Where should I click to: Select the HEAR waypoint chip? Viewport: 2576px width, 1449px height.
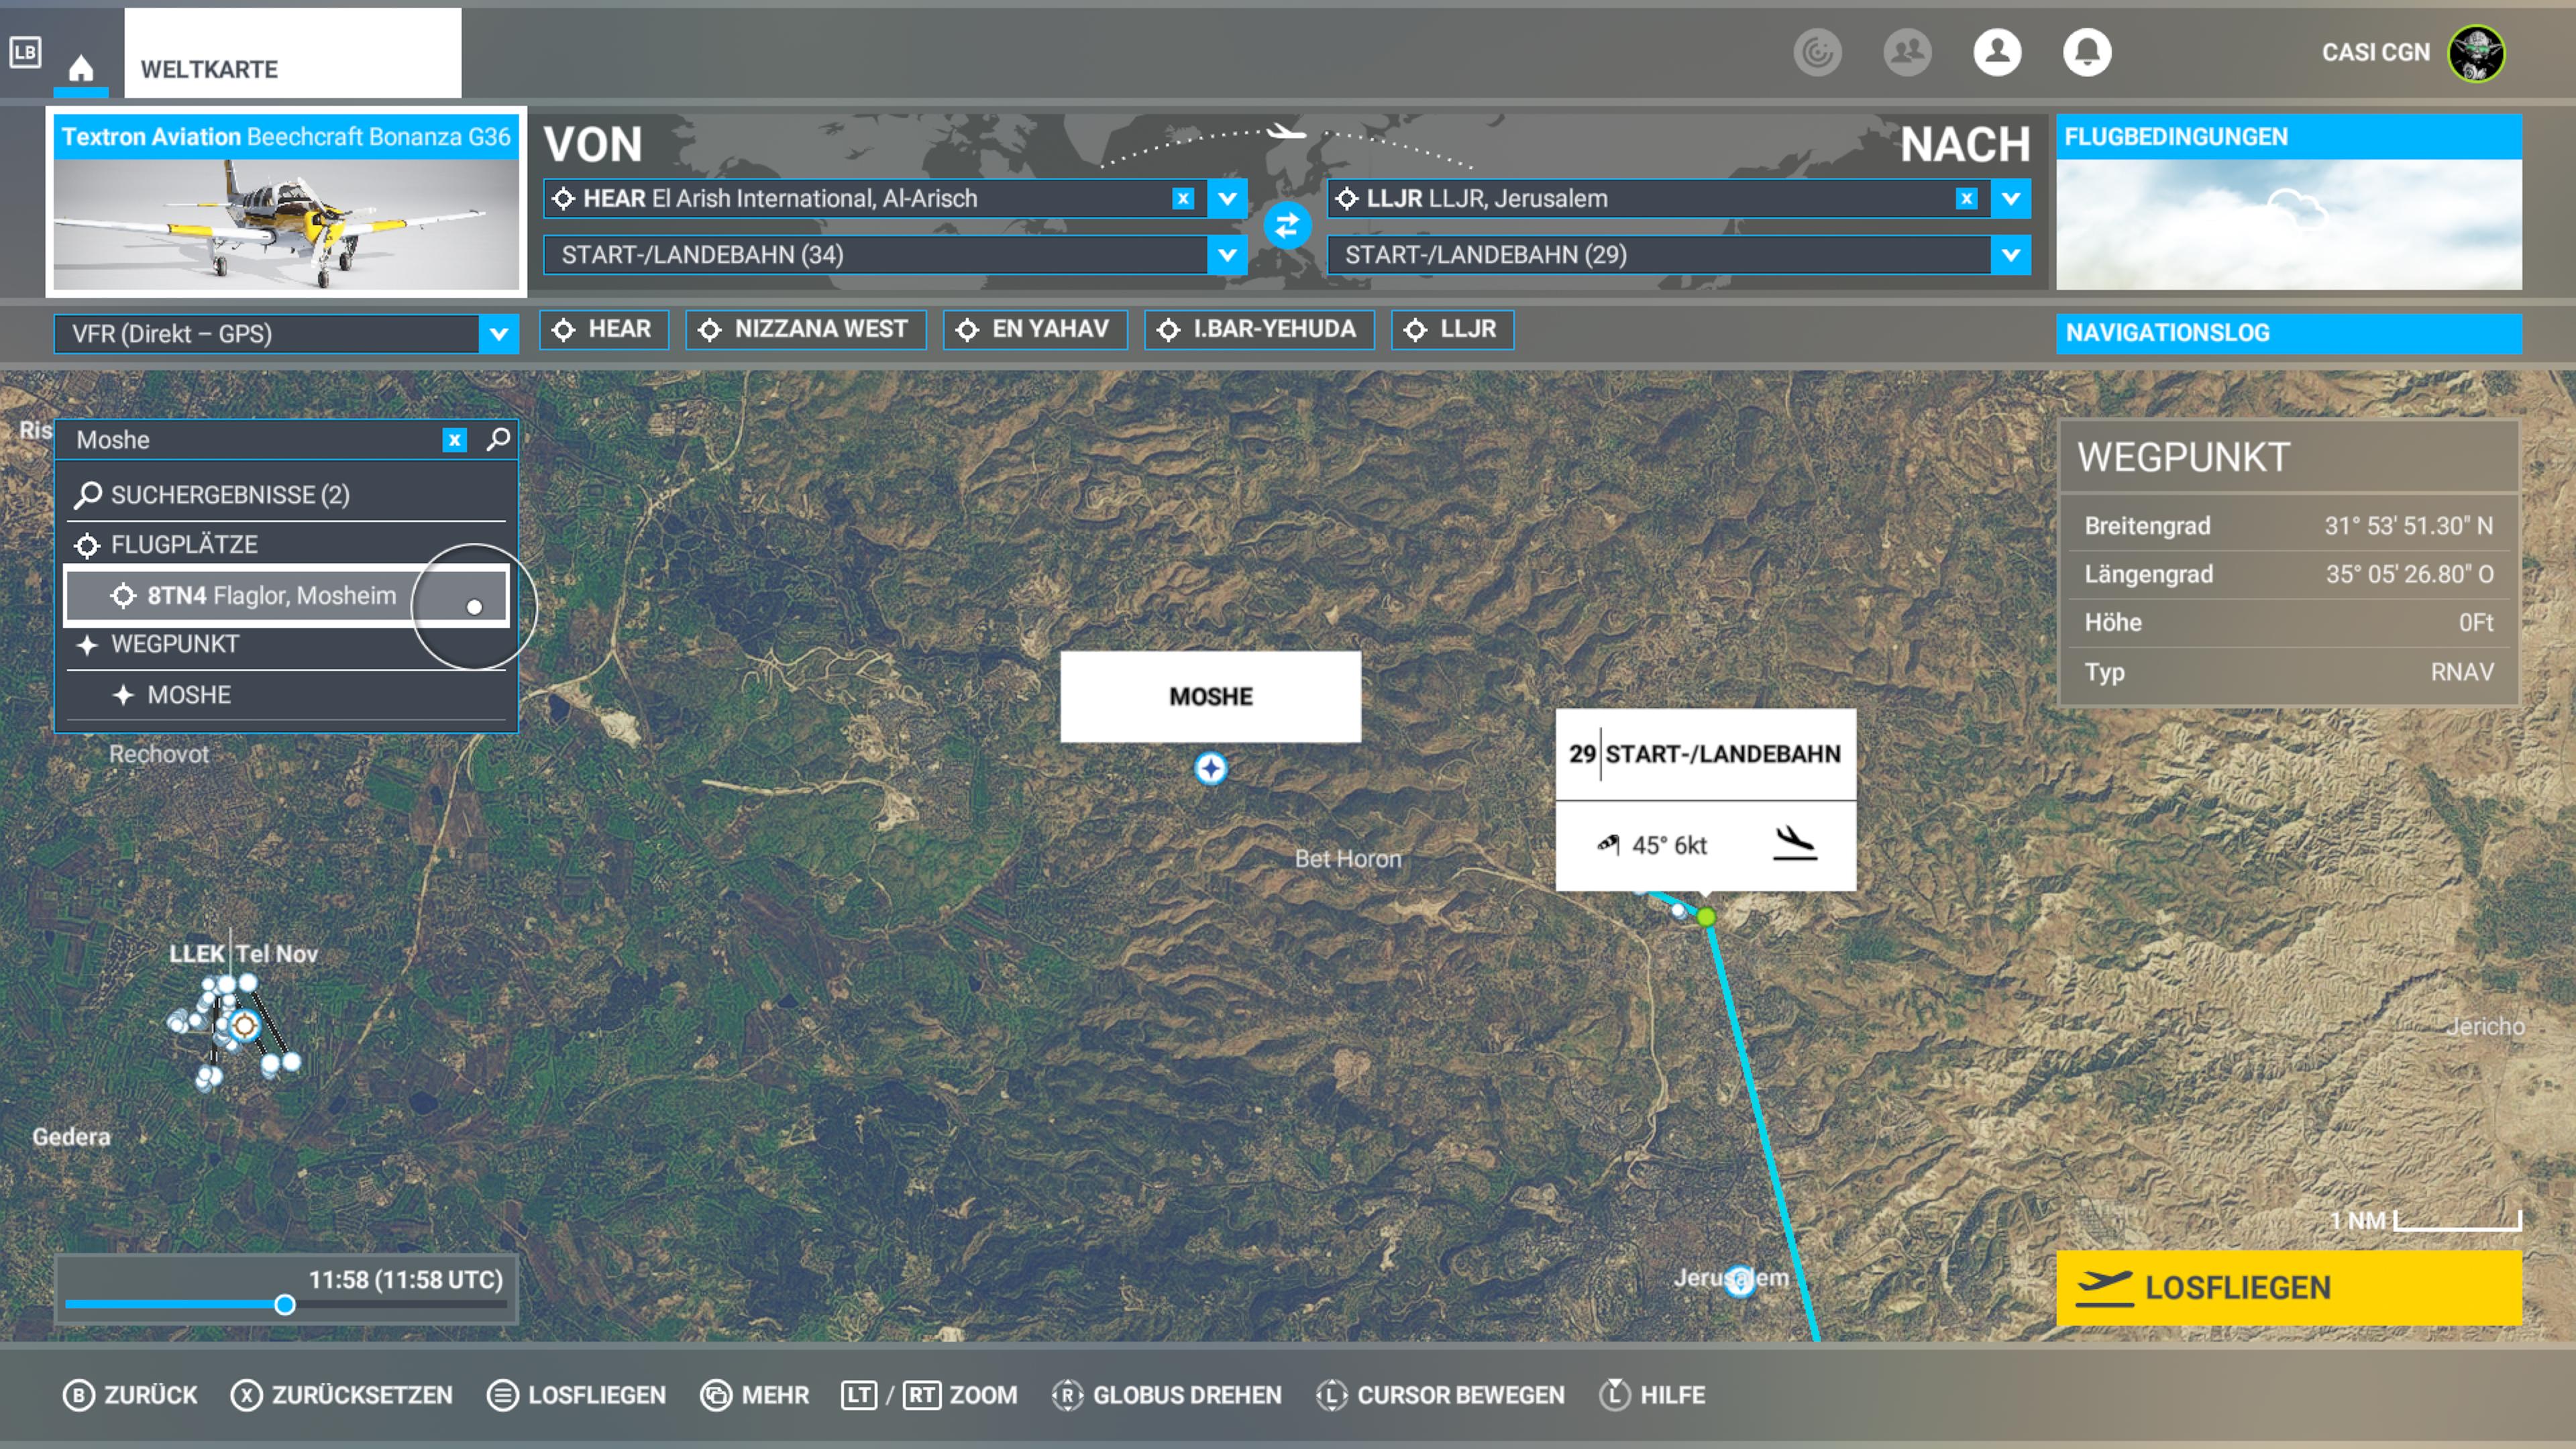[603, 329]
